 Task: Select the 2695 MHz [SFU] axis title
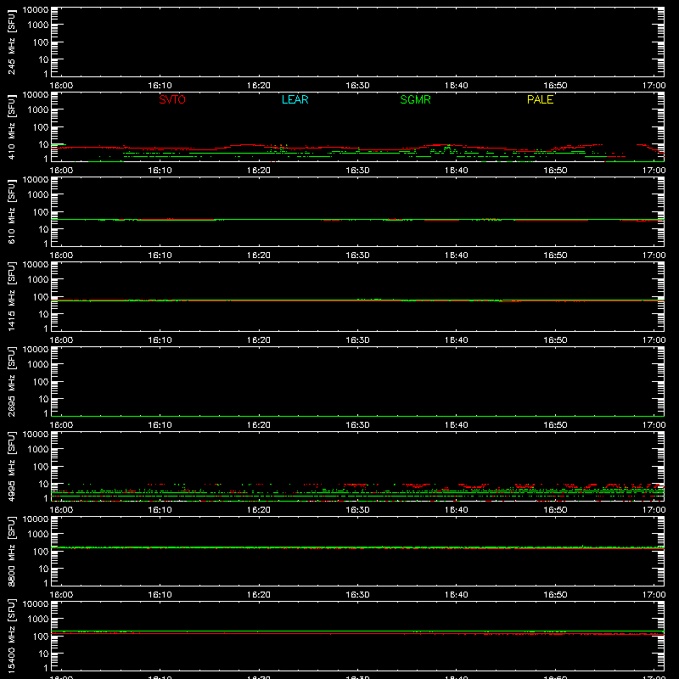(11, 381)
